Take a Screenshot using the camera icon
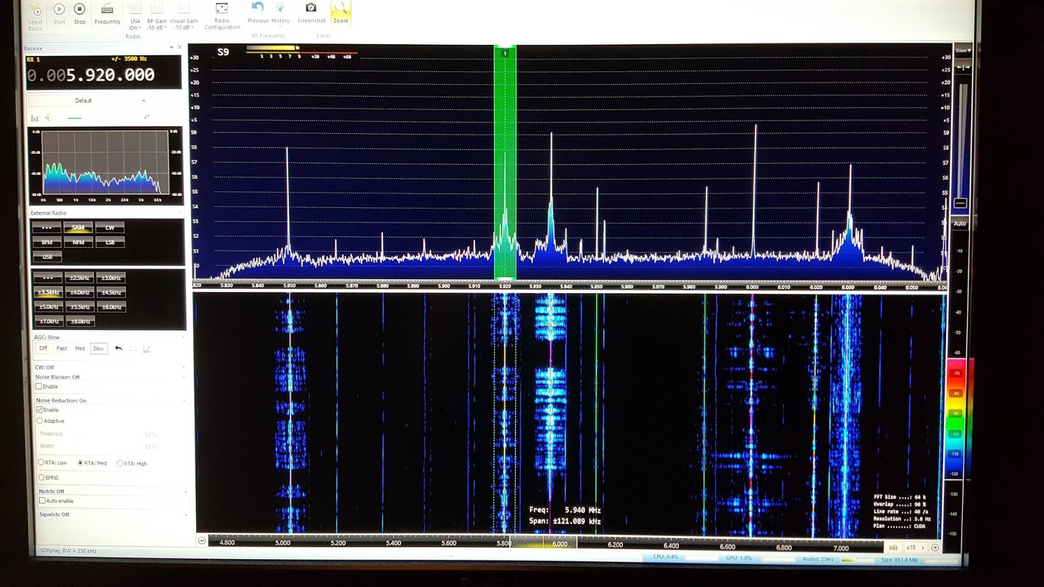The height and width of the screenshot is (587, 1044). coord(311,13)
